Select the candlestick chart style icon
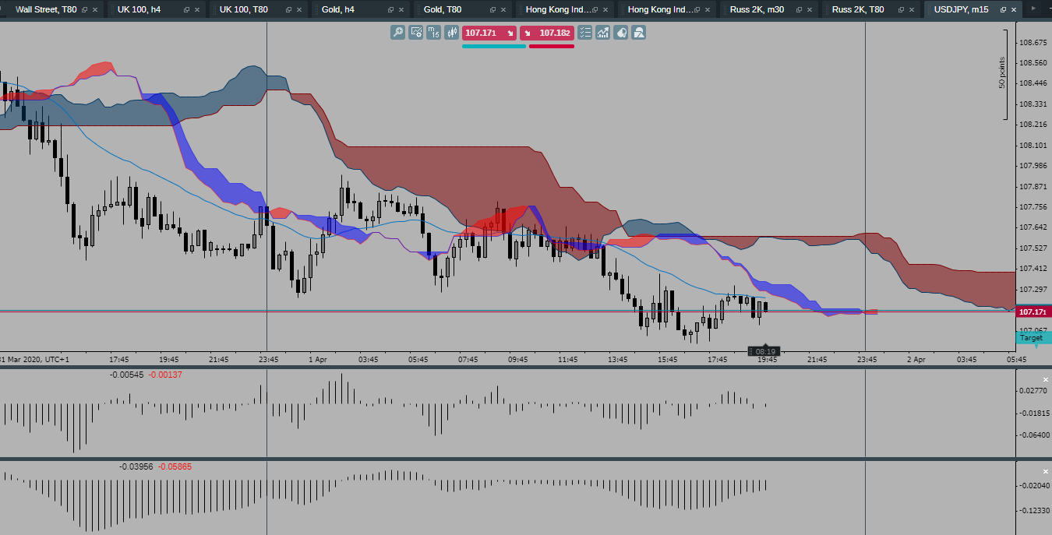 click(451, 33)
